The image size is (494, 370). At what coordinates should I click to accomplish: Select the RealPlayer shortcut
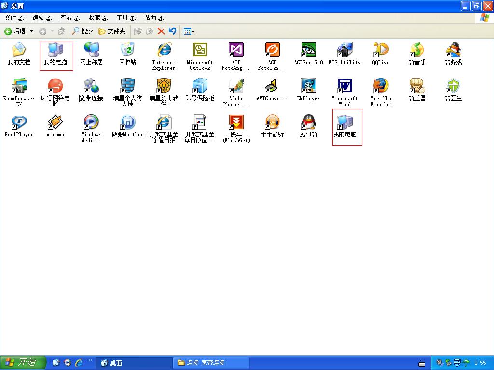tap(19, 123)
